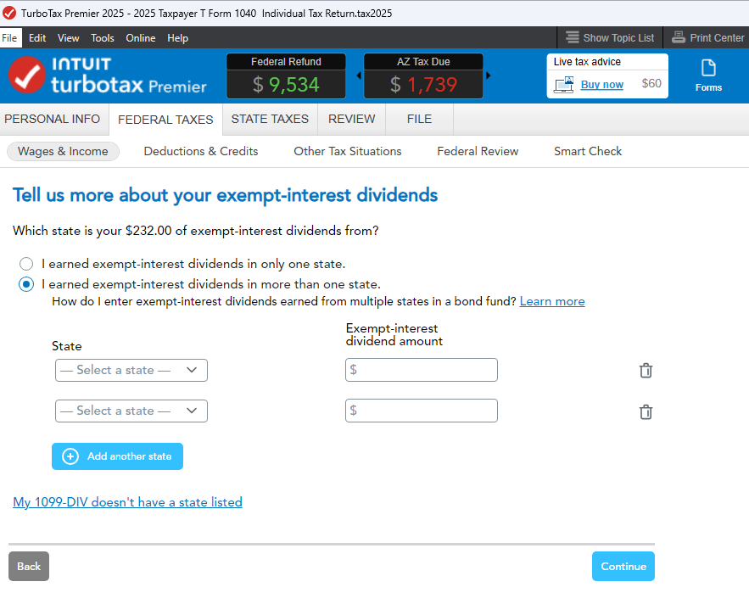Viewport: 749px width, 604px height.
Task: Click the first dividend amount field
Action: point(422,370)
